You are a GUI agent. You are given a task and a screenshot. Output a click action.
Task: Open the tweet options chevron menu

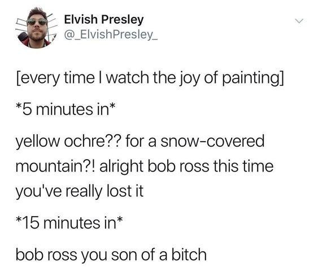click(x=299, y=21)
